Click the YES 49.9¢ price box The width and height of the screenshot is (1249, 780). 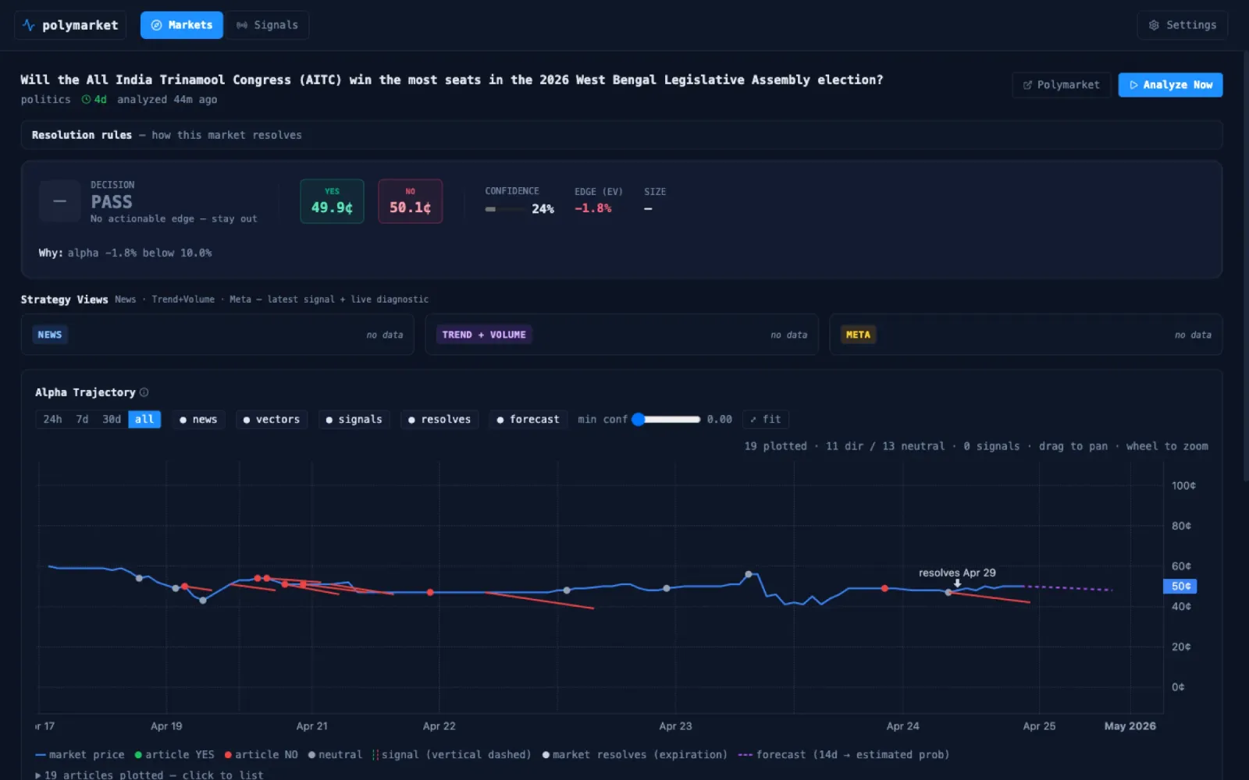[x=332, y=201]
